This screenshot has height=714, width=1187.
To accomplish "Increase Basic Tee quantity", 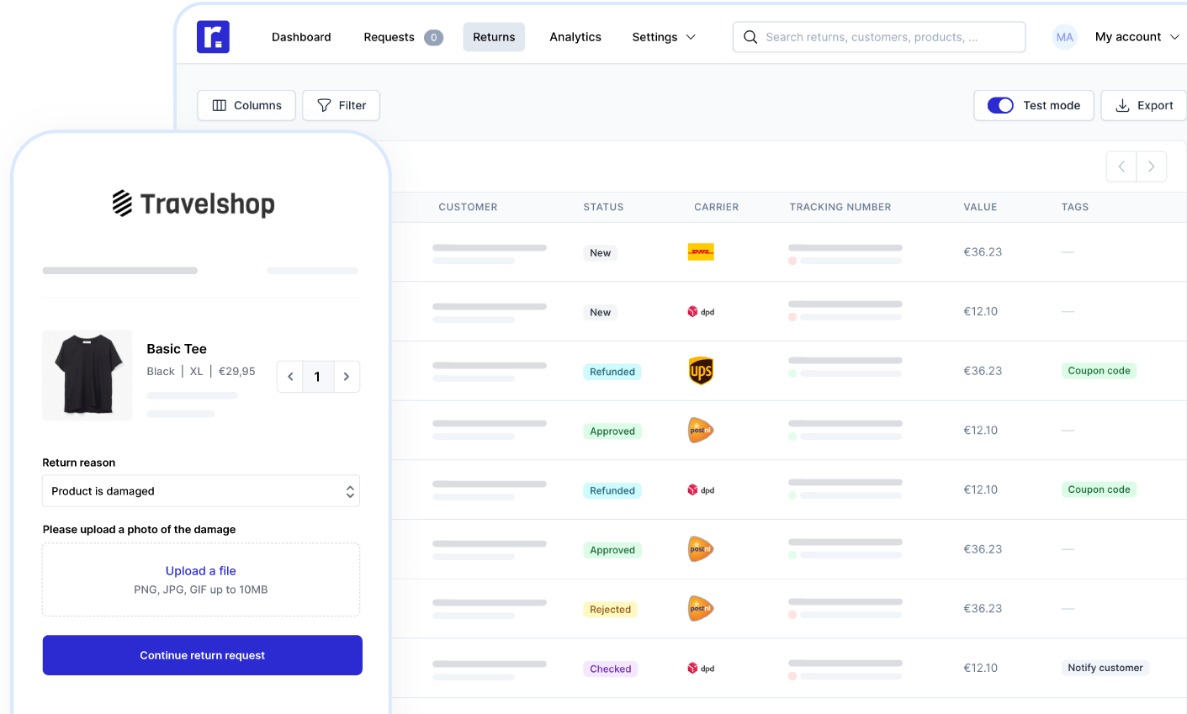I will click(347, 377).
